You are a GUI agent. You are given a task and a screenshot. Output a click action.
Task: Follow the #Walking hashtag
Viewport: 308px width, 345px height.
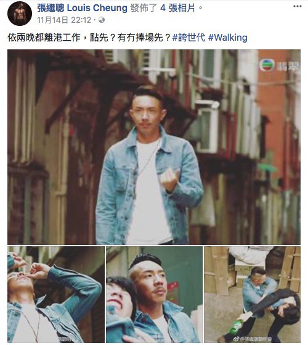coord(228,38)
